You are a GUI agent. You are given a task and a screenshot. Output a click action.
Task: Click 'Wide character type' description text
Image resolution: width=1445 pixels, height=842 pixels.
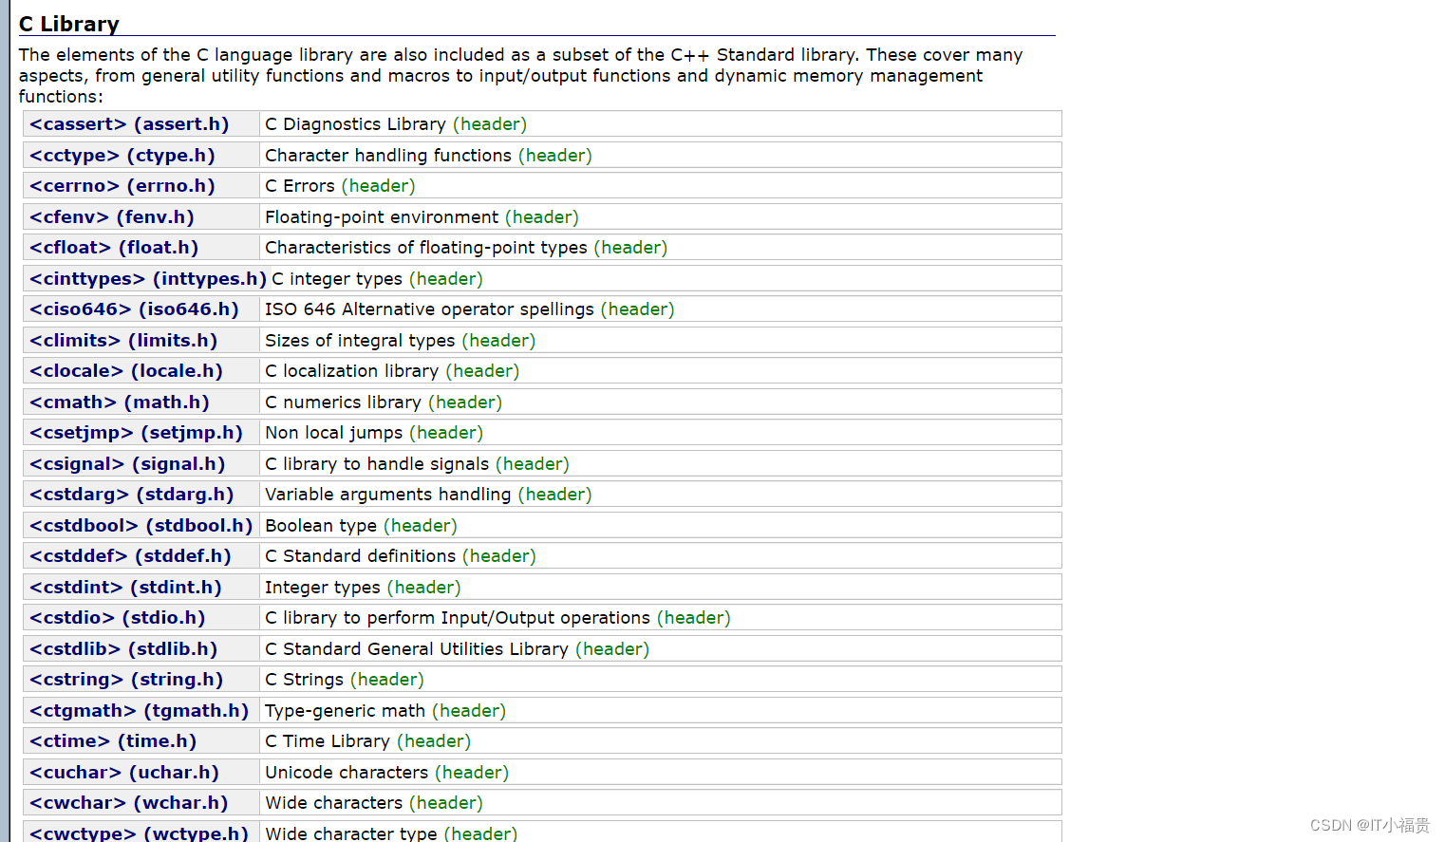pos(351,833)
